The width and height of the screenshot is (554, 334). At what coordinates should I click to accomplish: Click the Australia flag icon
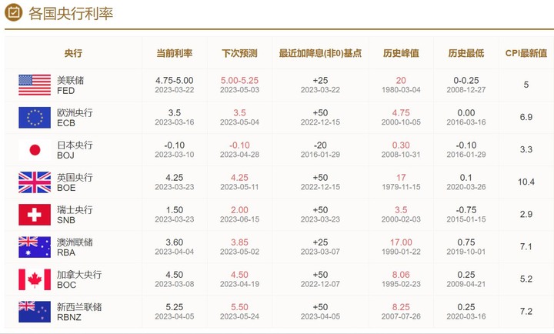[x=35, y=247]
